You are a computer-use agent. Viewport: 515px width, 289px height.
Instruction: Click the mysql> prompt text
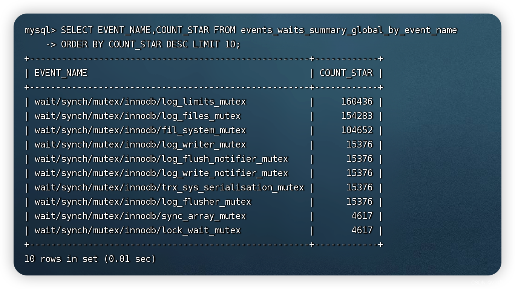click(40, 30)
